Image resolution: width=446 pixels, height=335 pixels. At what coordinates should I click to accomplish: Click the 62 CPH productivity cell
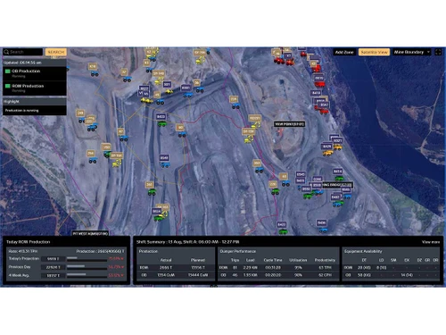(325, 275)
